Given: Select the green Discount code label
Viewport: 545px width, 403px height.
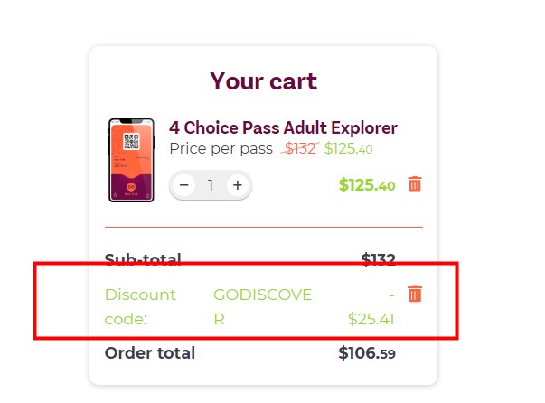Looking at the screenshot, I should tap(140, 306).
